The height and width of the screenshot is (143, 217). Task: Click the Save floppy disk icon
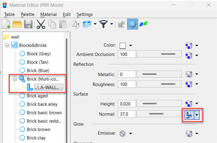point(28,24)
